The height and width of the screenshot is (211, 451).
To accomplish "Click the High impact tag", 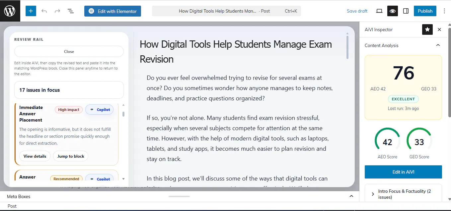I will click(69, 110).
